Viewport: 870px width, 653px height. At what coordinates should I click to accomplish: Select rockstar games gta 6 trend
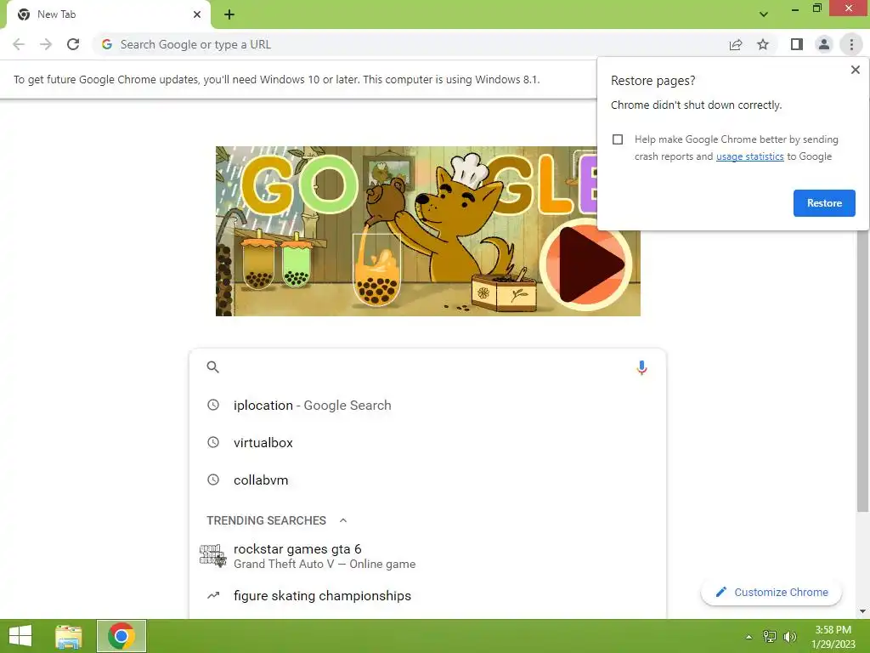[x=427, y=556]
